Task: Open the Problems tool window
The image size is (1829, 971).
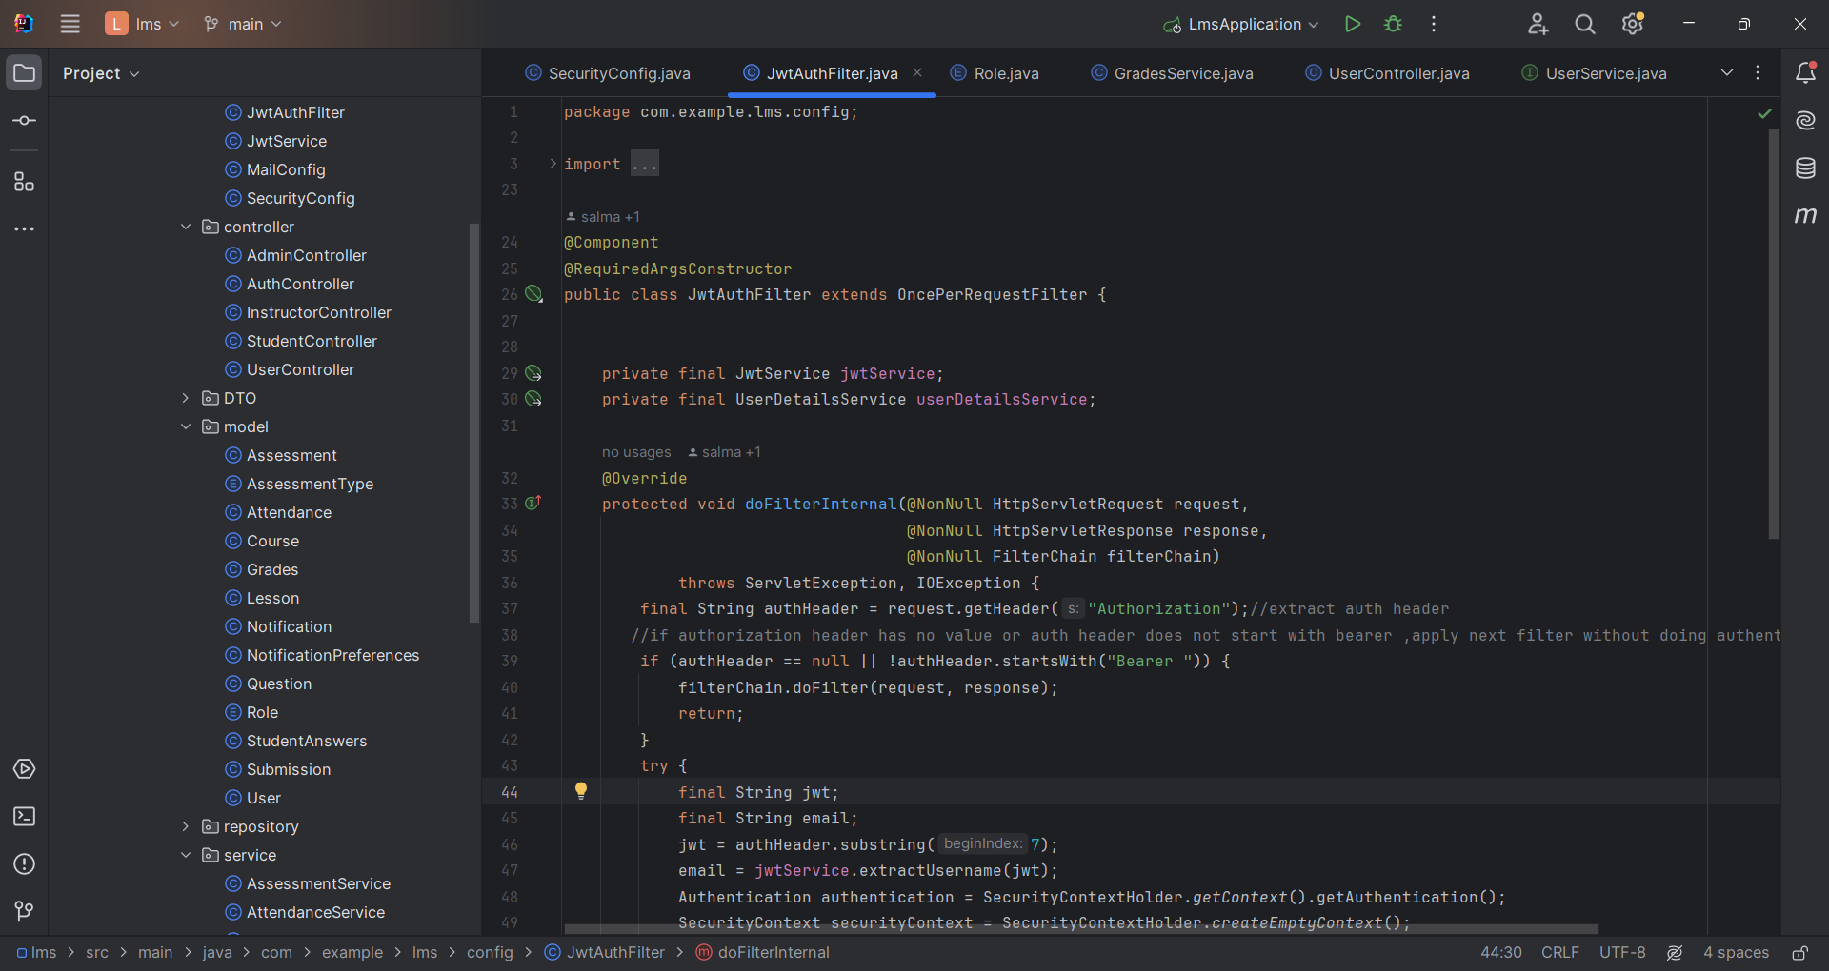Action: (25, 864)
